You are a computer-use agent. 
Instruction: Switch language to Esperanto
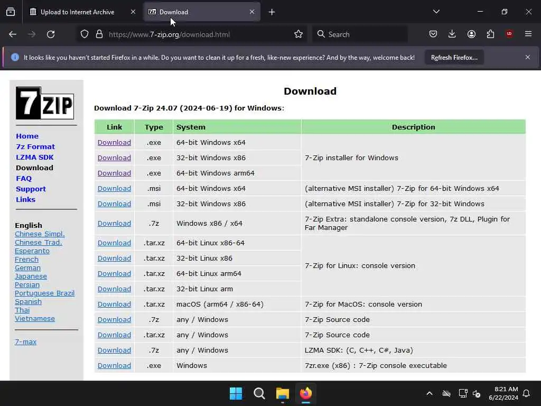pos(32,251)
